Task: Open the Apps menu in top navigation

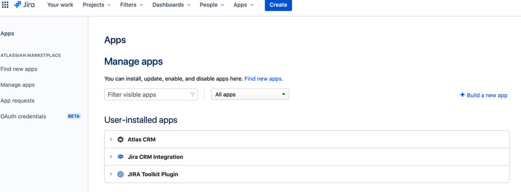Action: click(244, 5)
